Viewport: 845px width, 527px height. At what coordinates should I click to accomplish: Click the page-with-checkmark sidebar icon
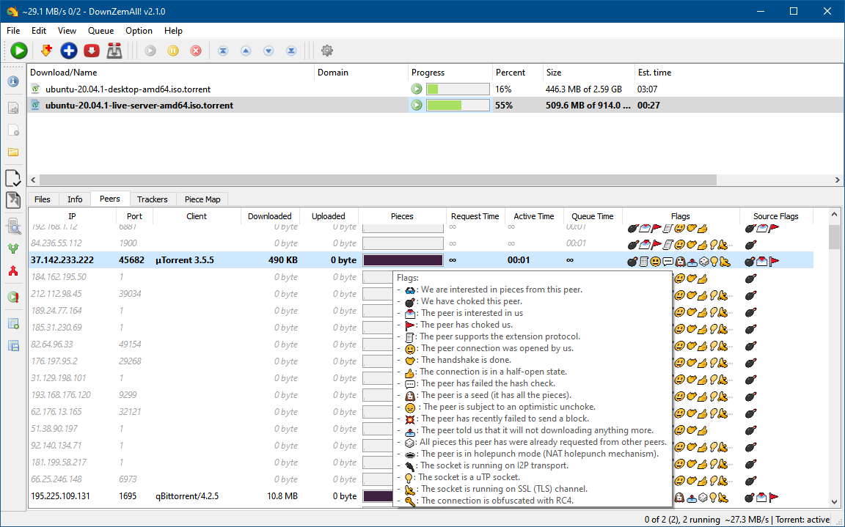(x=13, y=177)
